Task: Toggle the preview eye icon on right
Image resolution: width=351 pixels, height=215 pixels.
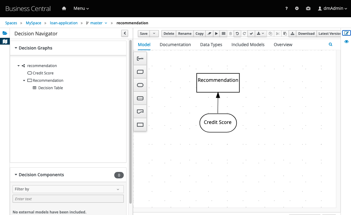Action: tap(346, 42)
